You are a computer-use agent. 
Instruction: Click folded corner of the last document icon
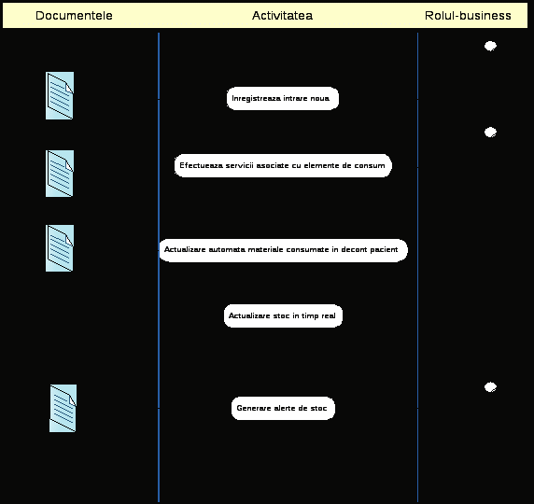(x=72, y=401)
